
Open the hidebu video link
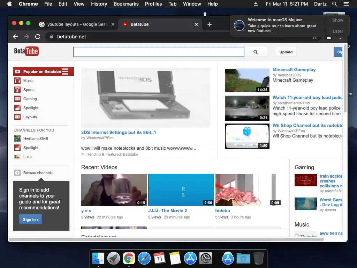[x=223, y=210]
